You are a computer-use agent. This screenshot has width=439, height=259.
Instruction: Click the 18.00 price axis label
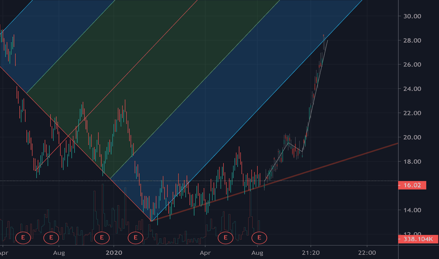tap(412, 162)
